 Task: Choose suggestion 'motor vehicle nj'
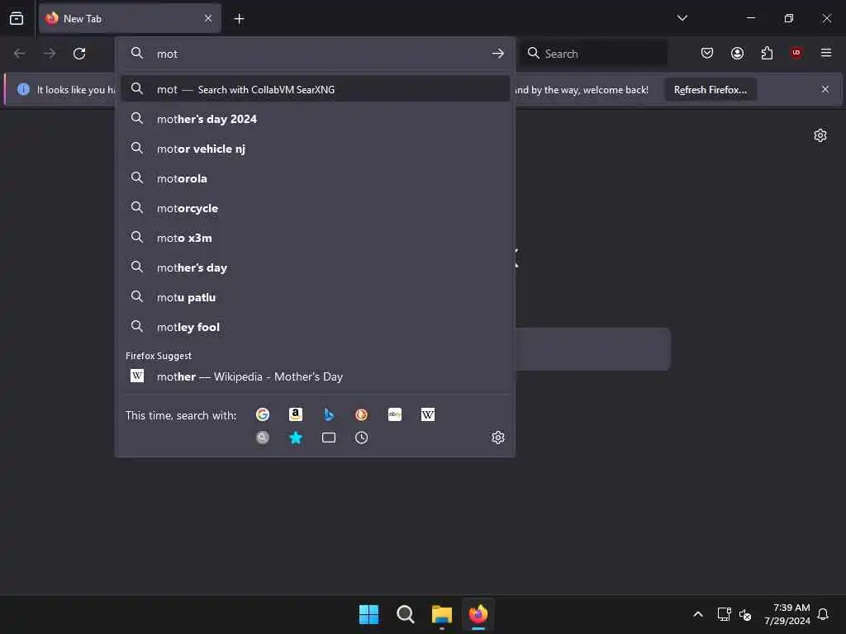(315, 149)
